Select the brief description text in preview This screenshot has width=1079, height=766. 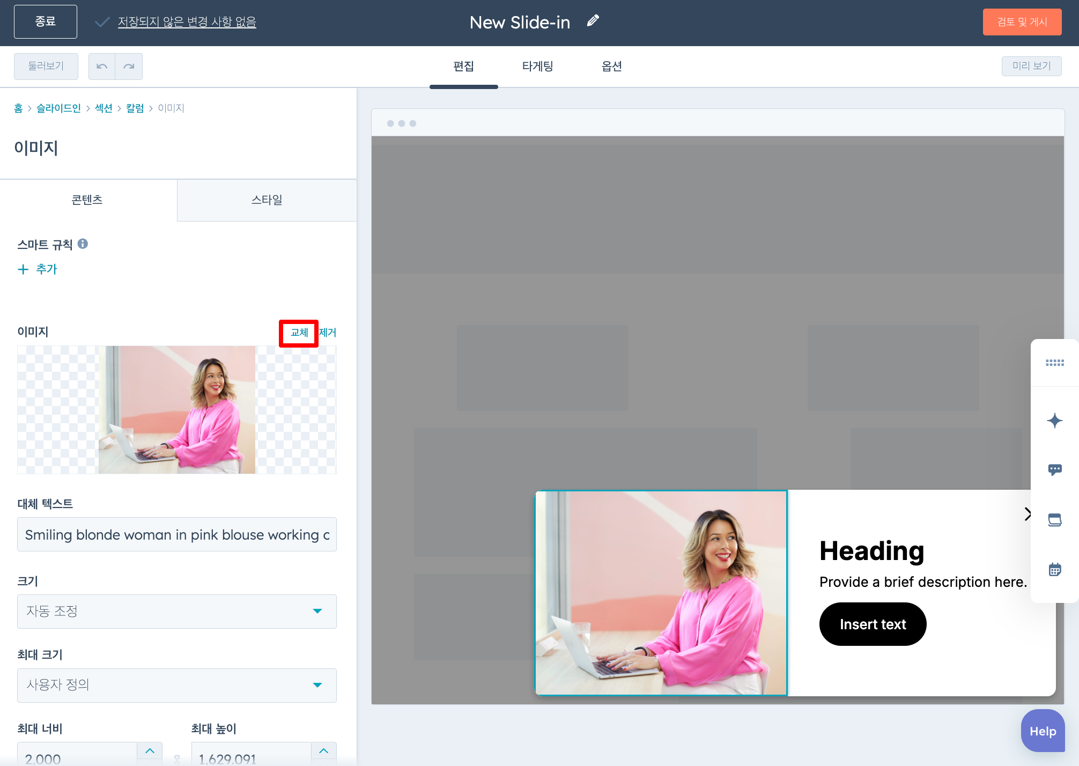pos(923,582)
